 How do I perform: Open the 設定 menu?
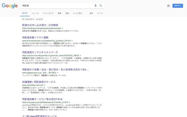tap(91, 13)
